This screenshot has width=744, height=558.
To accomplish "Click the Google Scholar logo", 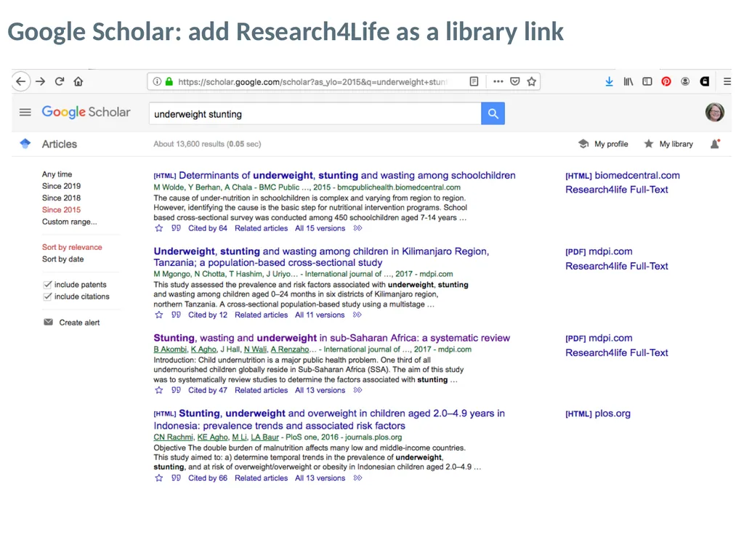I will tap(86, 112).
